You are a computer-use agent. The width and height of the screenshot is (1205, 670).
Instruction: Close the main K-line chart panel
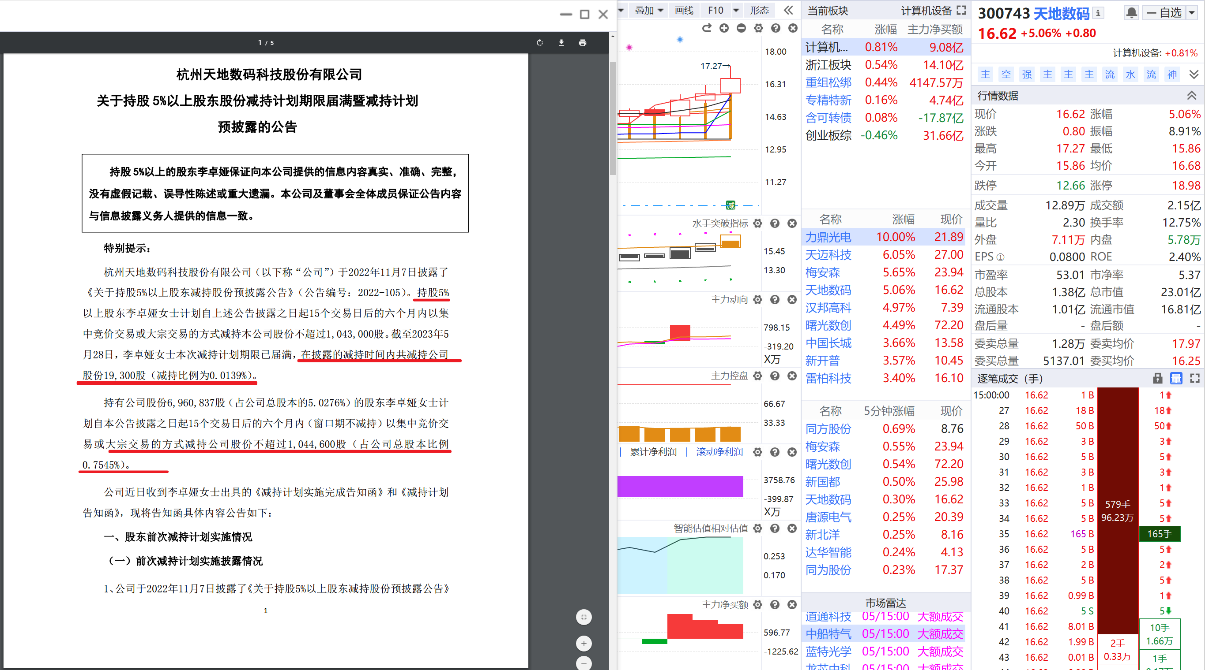[x=792, y=28]
